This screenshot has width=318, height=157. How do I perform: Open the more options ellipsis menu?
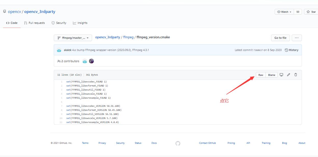[297, 38]
